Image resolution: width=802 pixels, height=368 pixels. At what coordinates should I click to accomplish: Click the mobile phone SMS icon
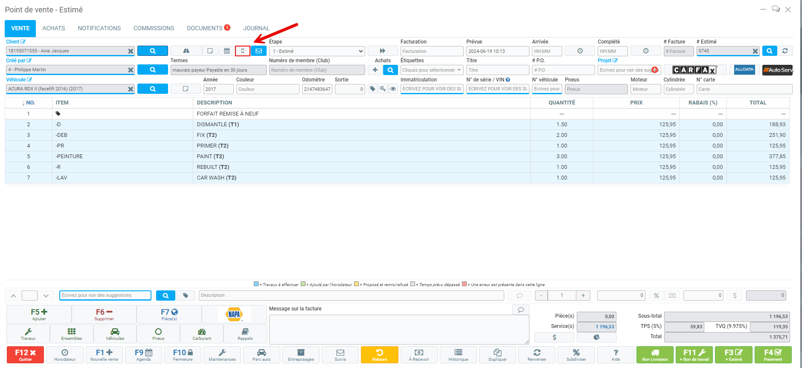[242, 51]
